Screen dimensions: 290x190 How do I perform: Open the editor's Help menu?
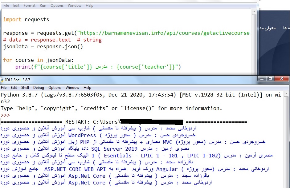[89, 6]
